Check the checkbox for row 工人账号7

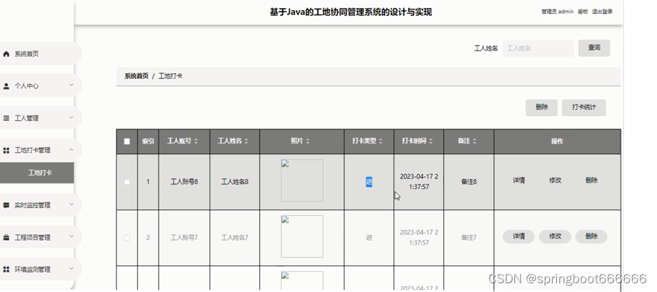tap(127, 238)
